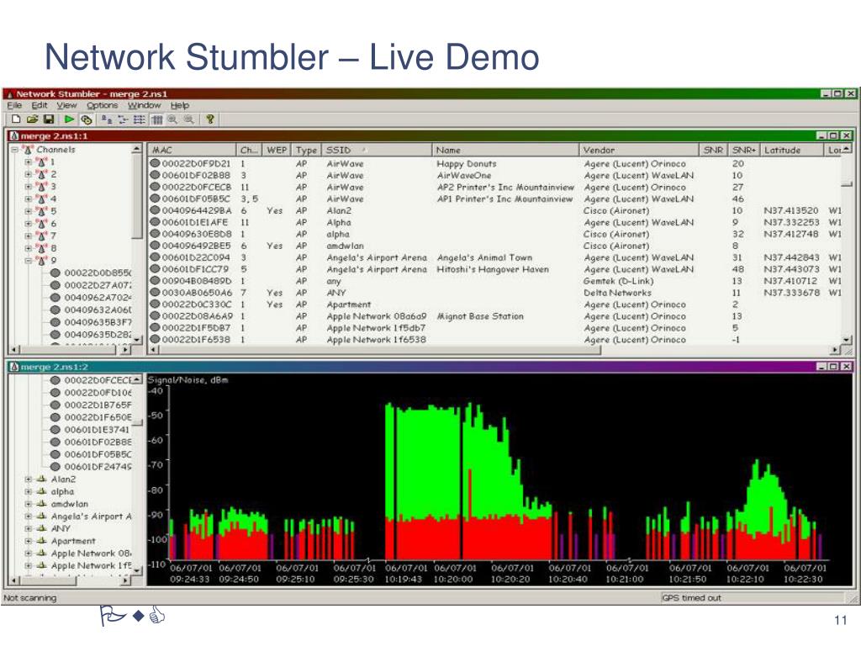Image resolution: width=861 pixels, height=646 pixels.
Task: Click SSID icon beside Alan2 in lower tree
Action: (42, 479)
